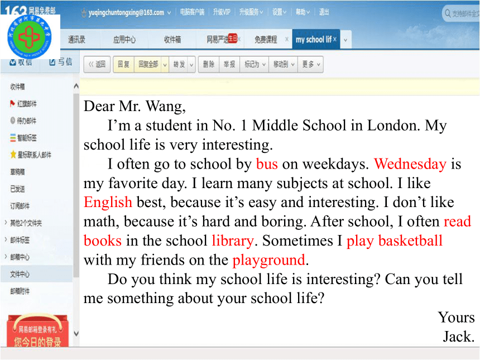Open the 收件箱 folder in the sidebar
This screenshot has width=480, height=360.
click(17, 87)
